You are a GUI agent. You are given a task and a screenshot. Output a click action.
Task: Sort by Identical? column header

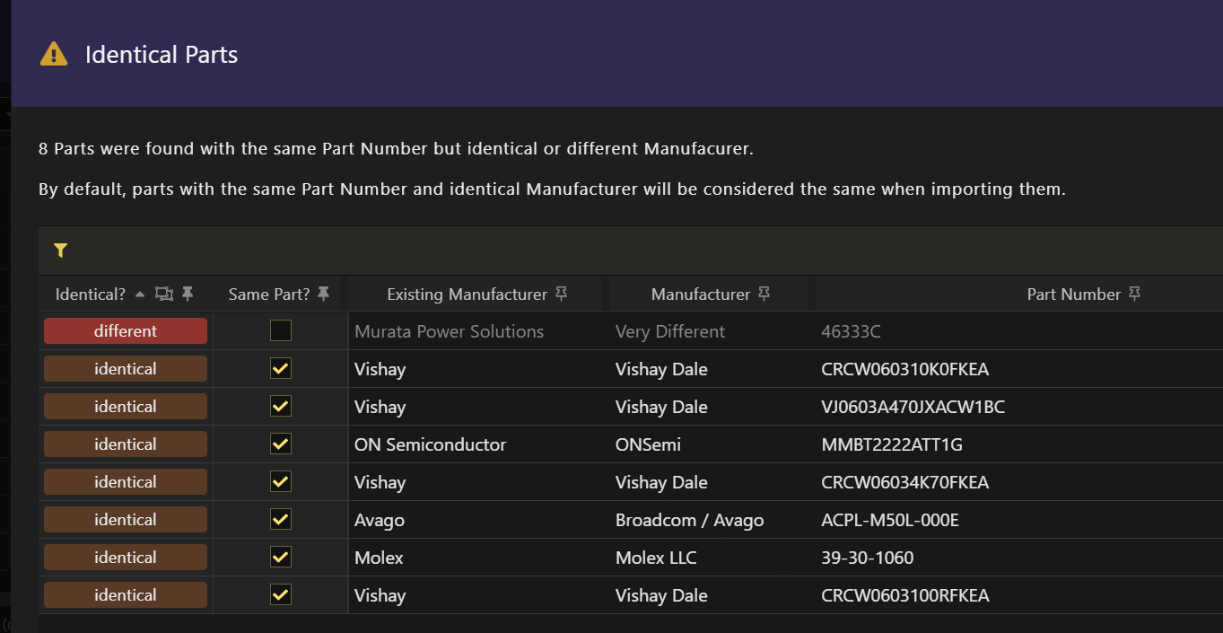[x=91, y=295]
